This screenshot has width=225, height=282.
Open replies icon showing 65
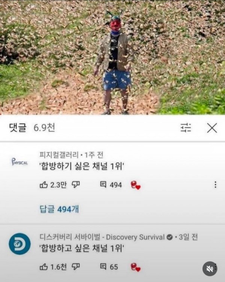point(103,267)
